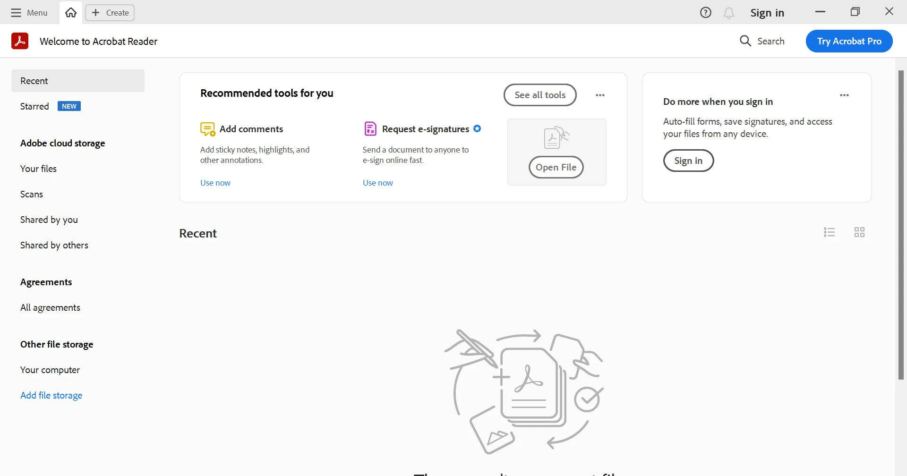Select Starred in the left sidebar
The height and width of the screenshot is (476, 907).
(35, 106)
